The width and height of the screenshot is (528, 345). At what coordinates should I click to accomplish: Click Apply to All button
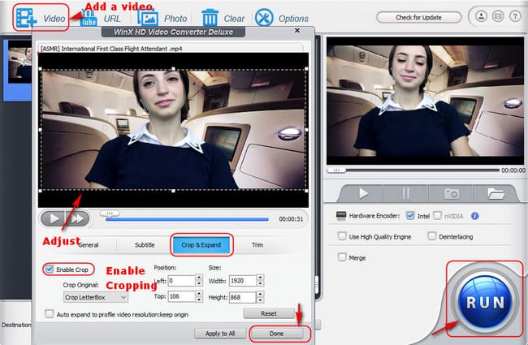(220, 334)
